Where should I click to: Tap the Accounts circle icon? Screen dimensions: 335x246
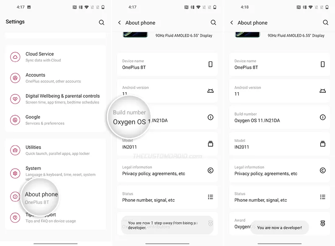click(15, 78)
